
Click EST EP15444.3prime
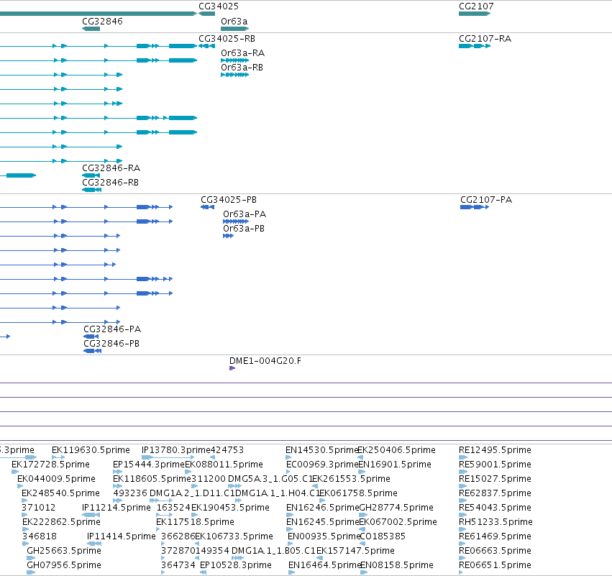click(149, 465)
